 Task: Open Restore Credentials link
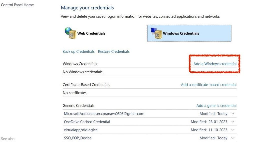click(x=114, y=52)
